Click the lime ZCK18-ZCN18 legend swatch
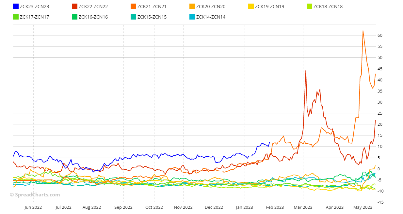The width and height of the screenshot is (403, 214). [x=309, y=7]
